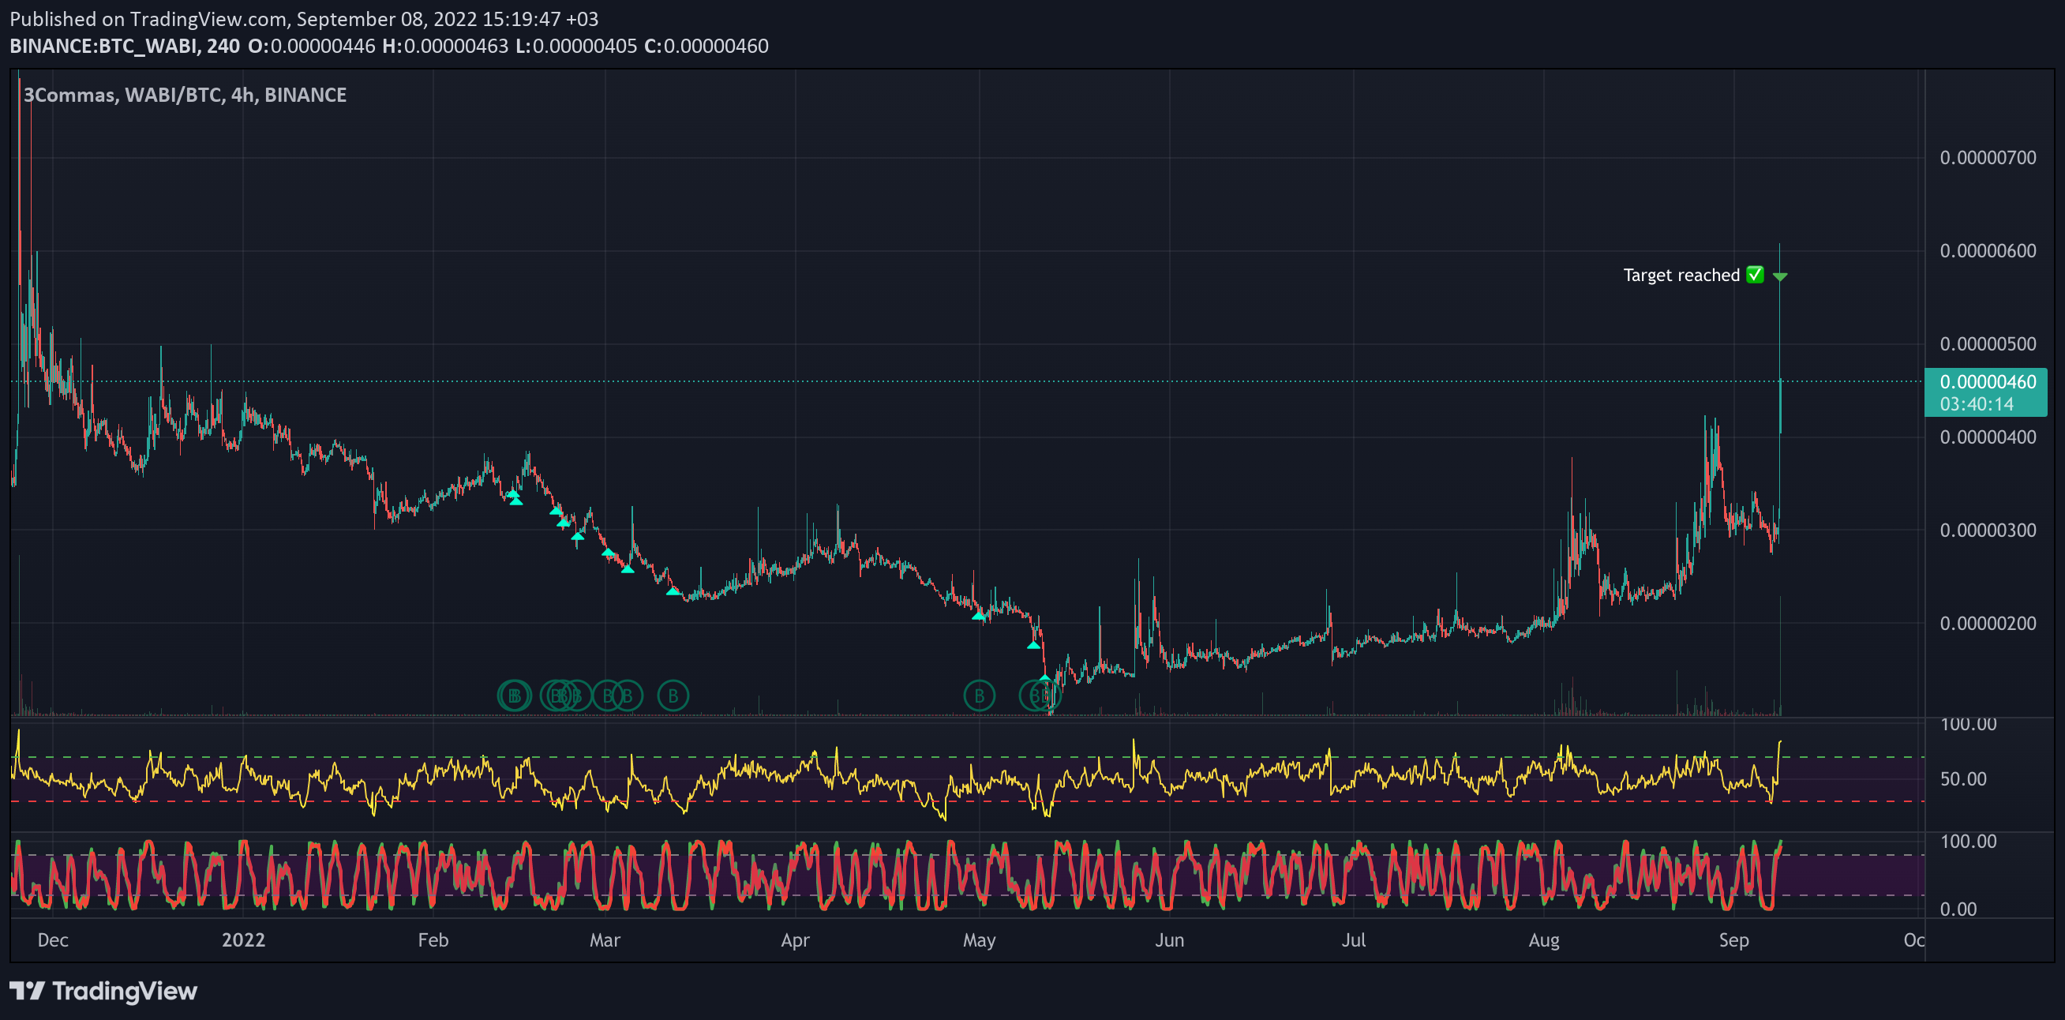
Task: Click the cyan triangle above the mid-March B marker
Action: click(673, 591)
